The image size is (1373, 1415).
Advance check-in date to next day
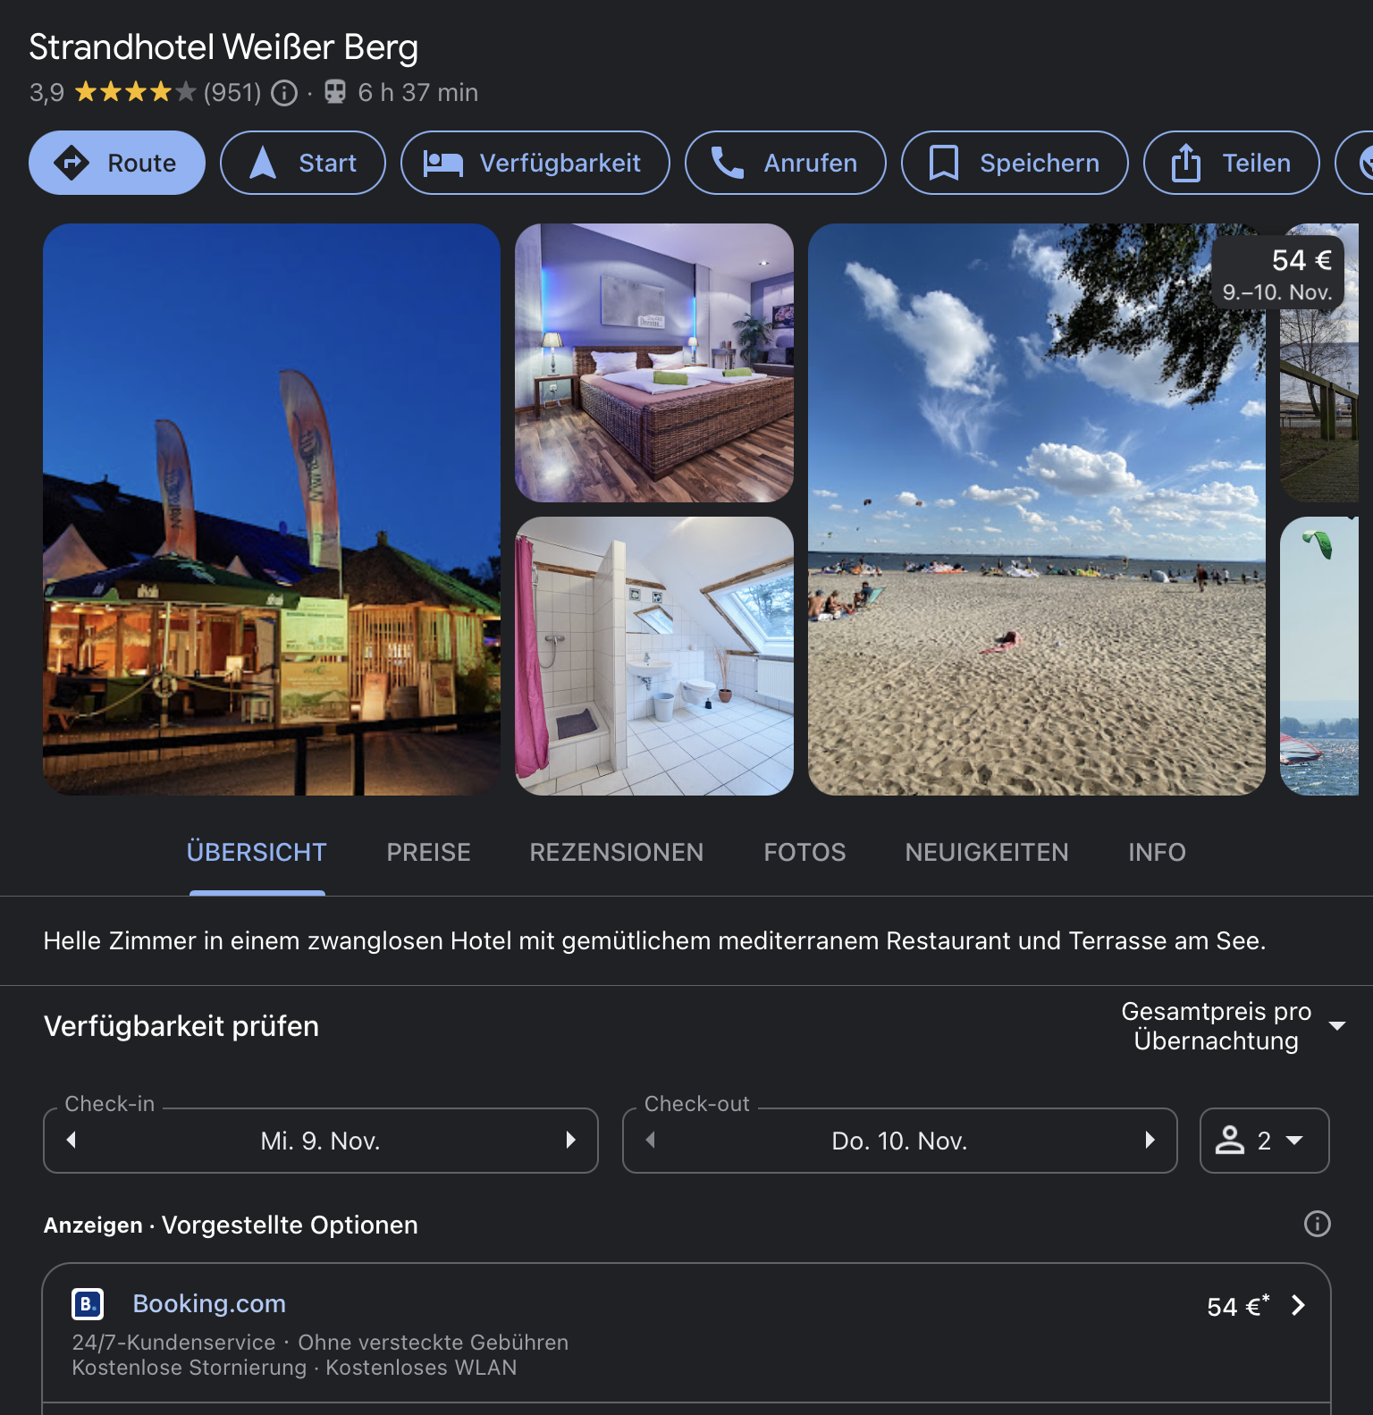[570, 1140]
